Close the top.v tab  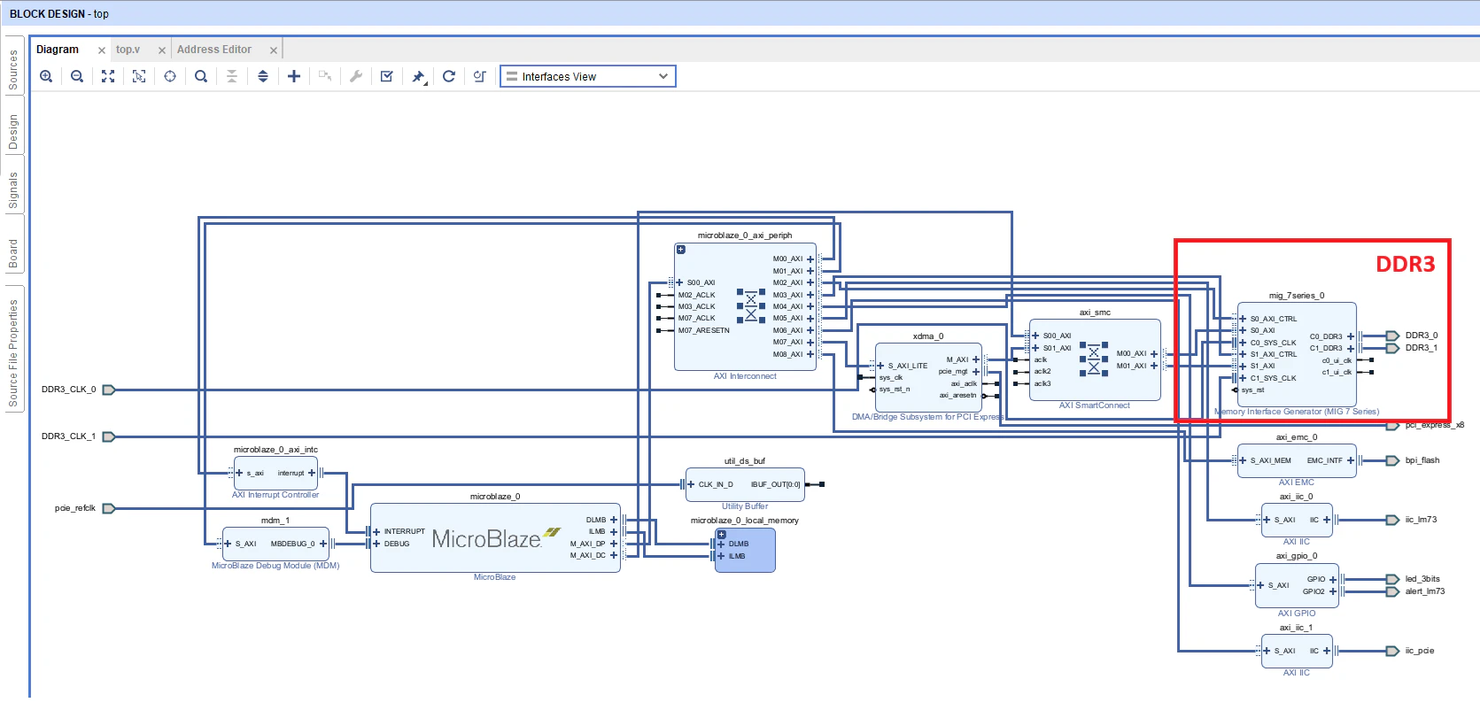(162, 50)
